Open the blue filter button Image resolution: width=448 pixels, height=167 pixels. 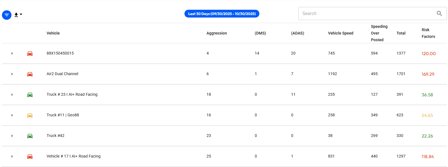click(7, 15)
